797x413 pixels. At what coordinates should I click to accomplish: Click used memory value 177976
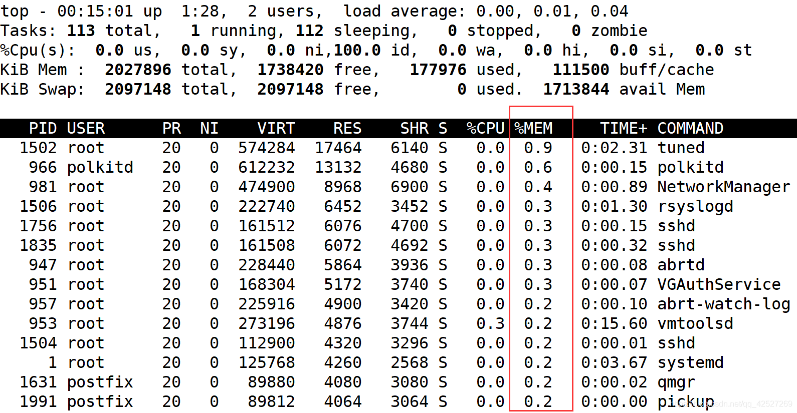click(x=438, y=70)
